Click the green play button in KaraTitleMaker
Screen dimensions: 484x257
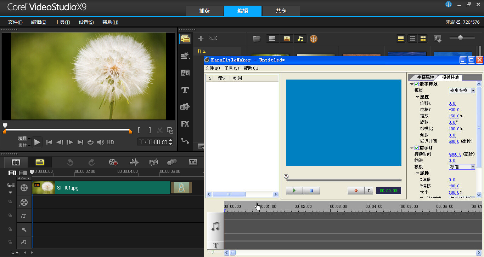pos(294,191)
